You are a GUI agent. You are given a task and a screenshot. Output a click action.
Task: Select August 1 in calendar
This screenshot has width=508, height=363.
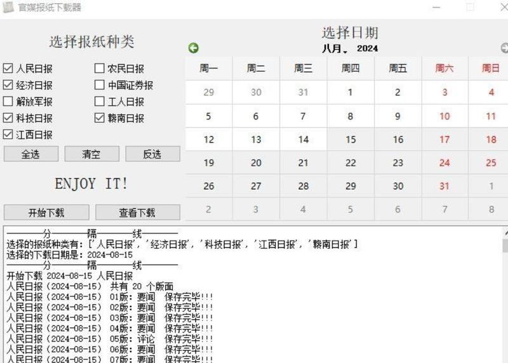coord(351,92)
